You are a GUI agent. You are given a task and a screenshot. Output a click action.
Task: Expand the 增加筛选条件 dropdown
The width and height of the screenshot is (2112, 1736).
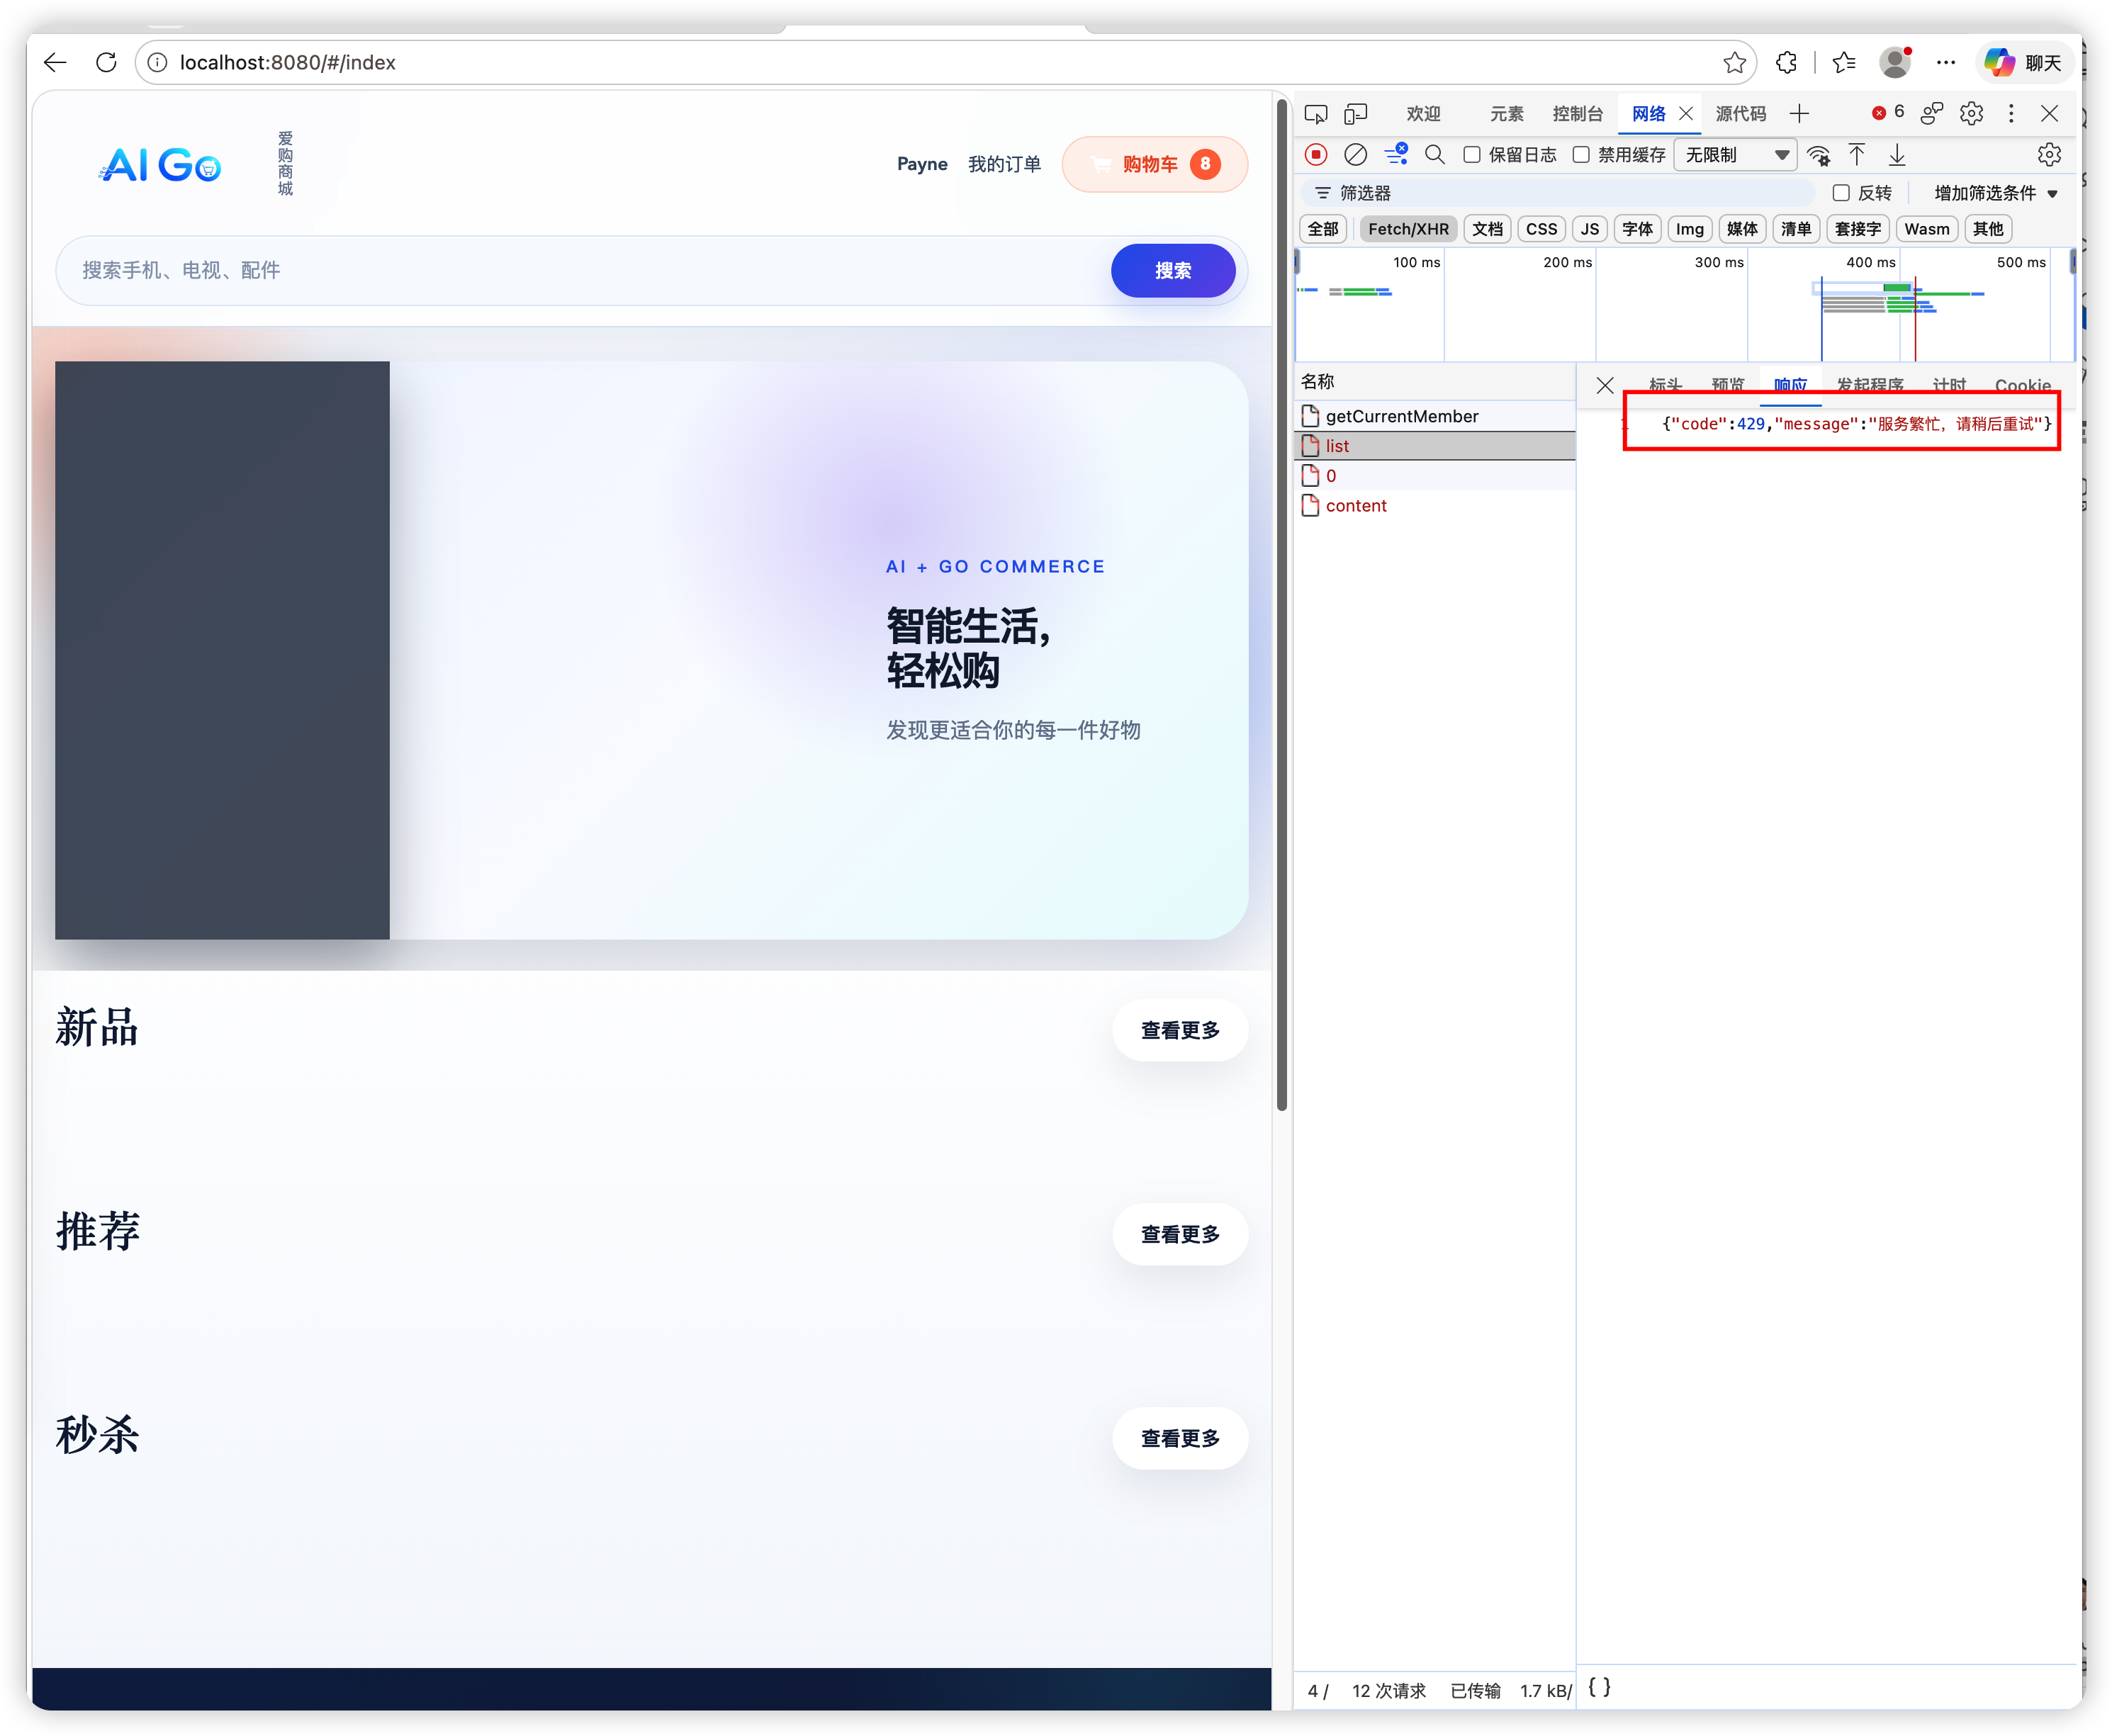(1996, 193)
